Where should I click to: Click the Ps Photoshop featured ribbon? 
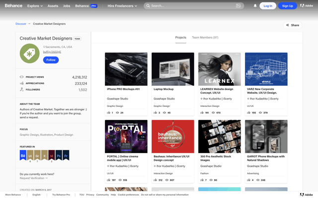59,155
